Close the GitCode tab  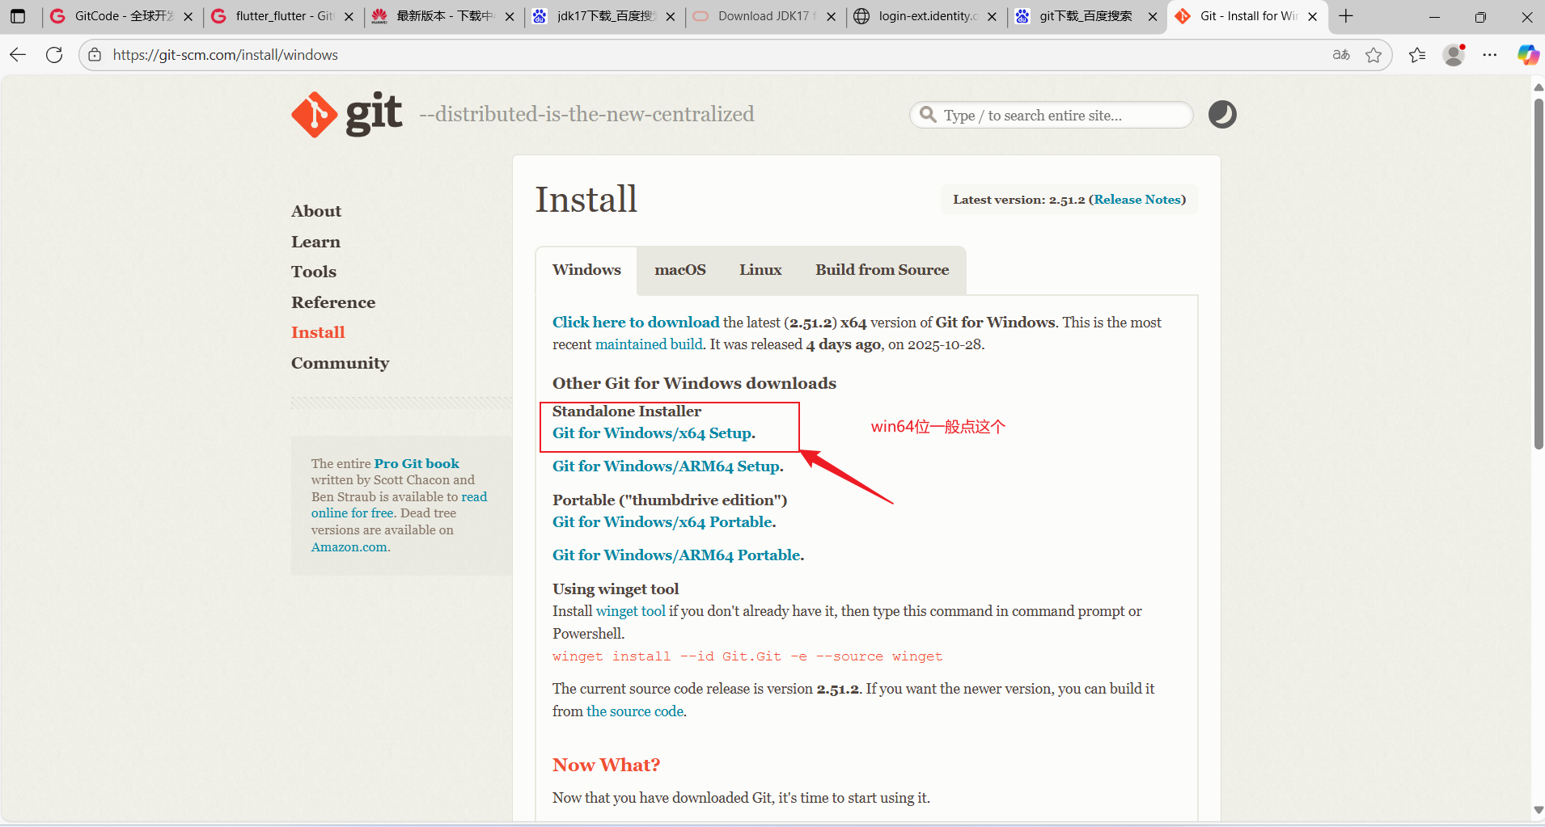tap(188, 16)
